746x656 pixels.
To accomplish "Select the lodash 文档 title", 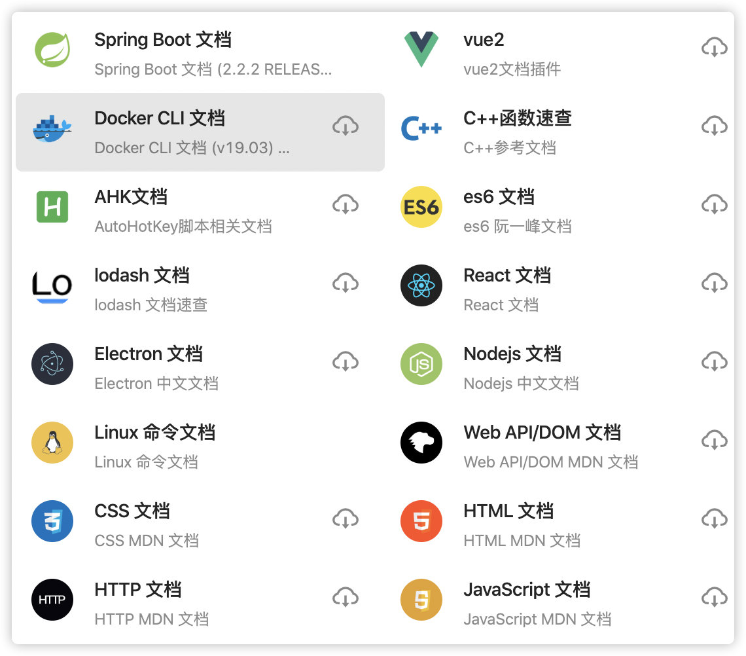I will pos(142,275).
